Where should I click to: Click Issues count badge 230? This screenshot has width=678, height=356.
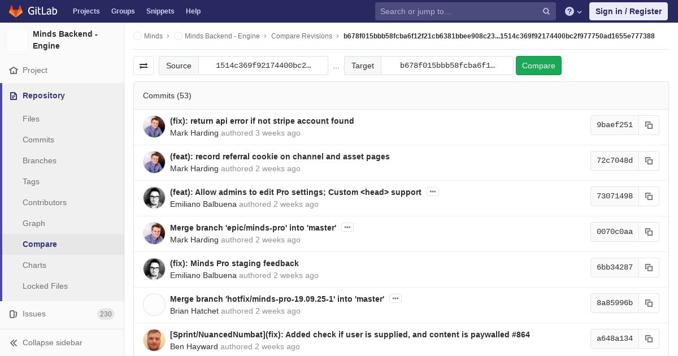pos(106,314)
